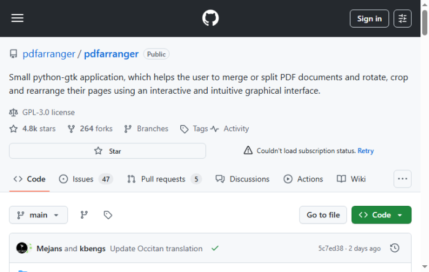
Task: View 264 forks list
Action: [x=96, y=129]
